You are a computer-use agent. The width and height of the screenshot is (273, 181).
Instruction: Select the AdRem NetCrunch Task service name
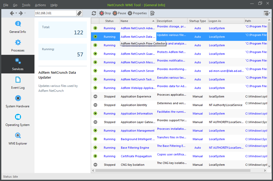138,79
